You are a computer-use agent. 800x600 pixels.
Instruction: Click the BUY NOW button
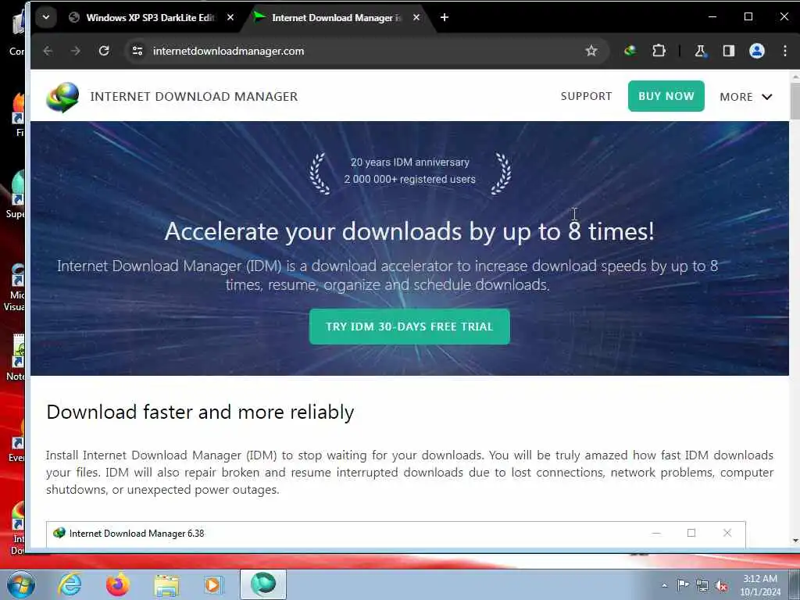(666, 96)
